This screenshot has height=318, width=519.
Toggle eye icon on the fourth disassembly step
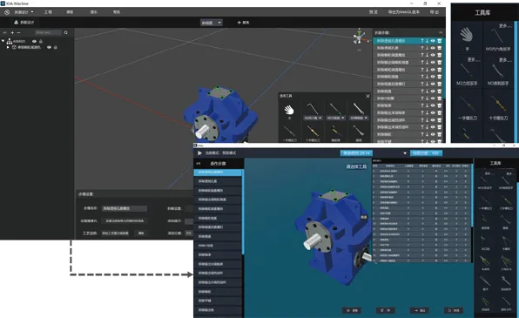(x=433, y=62)
